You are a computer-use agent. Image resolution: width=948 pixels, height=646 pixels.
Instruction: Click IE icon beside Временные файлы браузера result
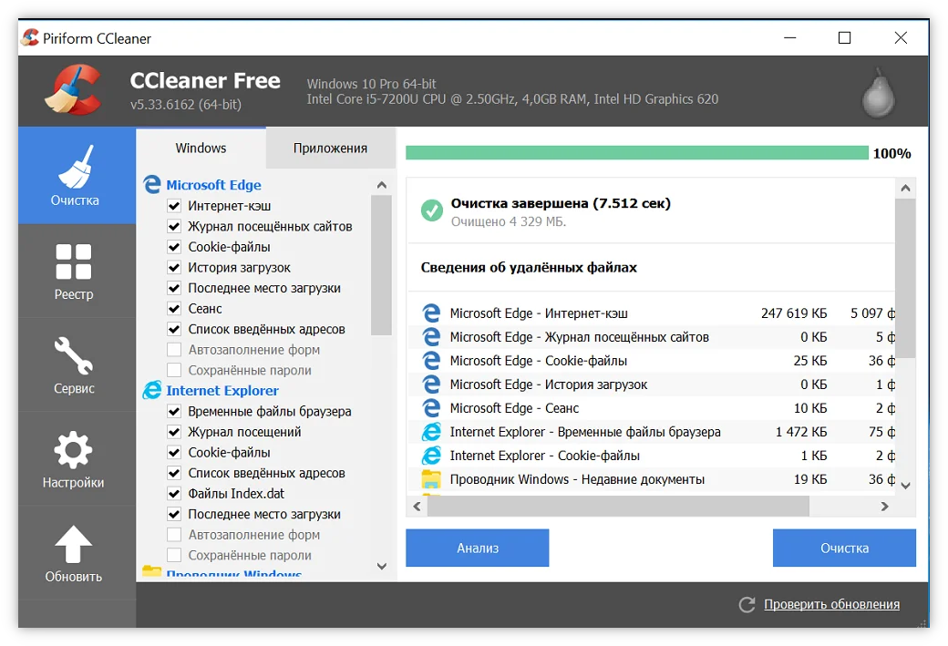click(431, 432)
